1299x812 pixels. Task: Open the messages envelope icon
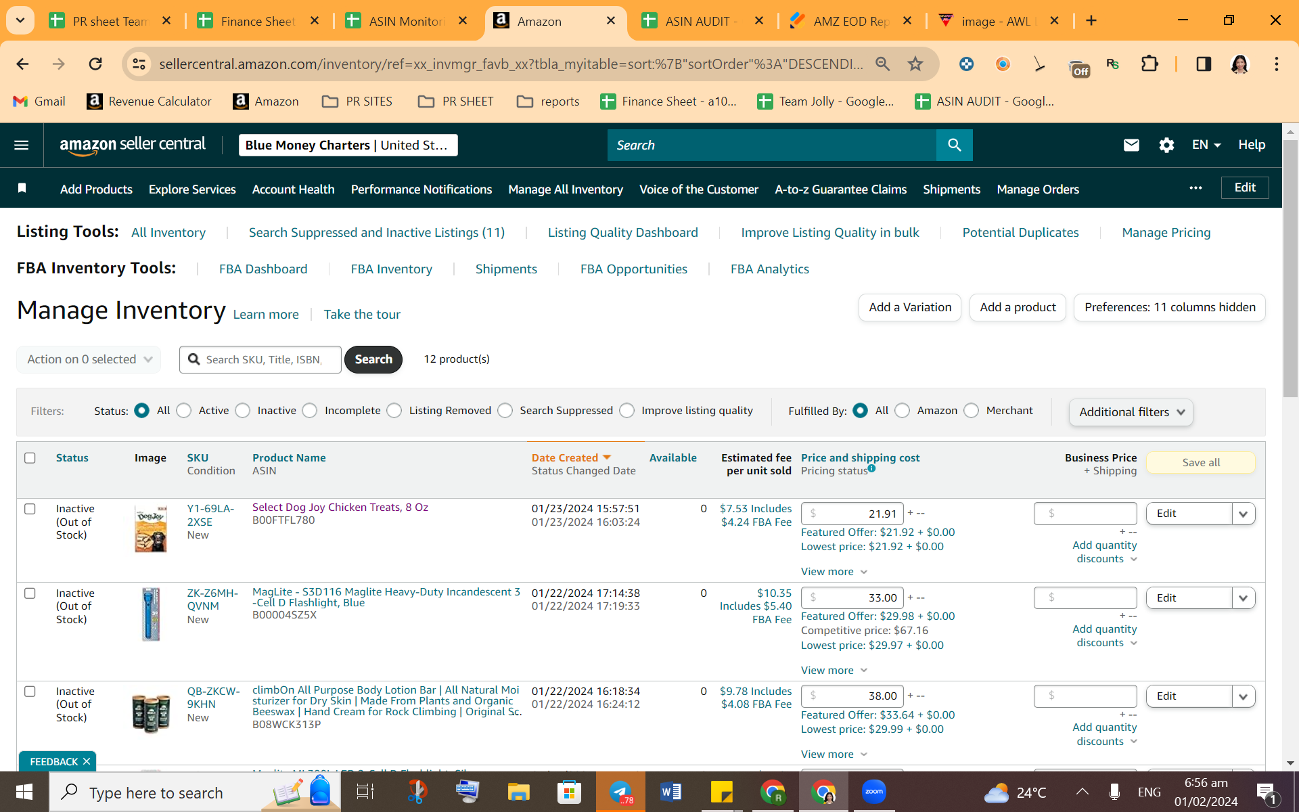pyautogui.click(x=1131, y=145)
